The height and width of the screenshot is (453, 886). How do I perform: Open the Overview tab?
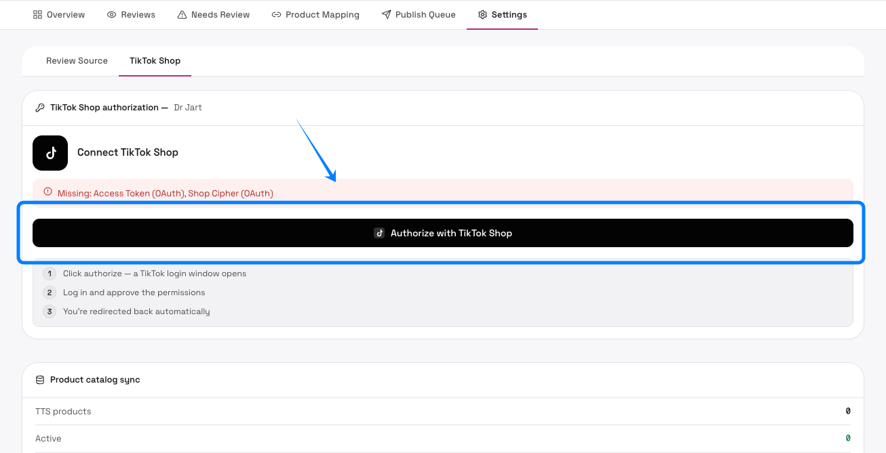pyautogui.click(x=59, y=15)
